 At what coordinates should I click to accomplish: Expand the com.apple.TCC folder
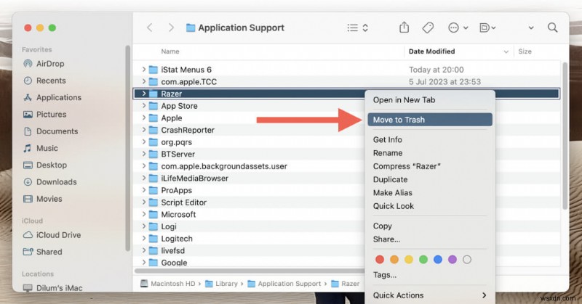pyautogui.click(x=143, y=81)
